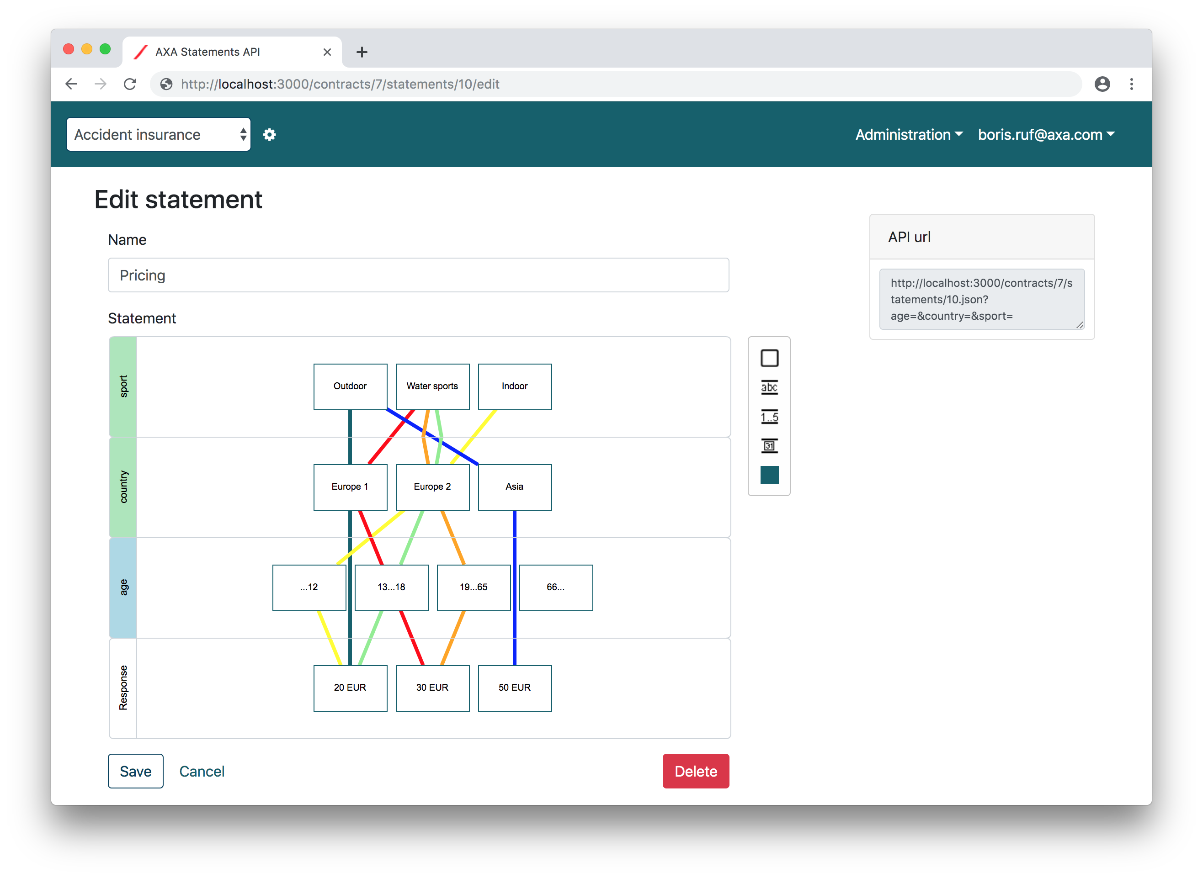Viewport: 1203px width, 878px height.
Task: Expand the boris.ruf@axa.com user menu
Action: [1046, 134]
